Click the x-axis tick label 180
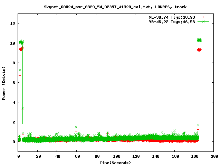The height and width of the screenshot is (166, 221). click(195, 156)
